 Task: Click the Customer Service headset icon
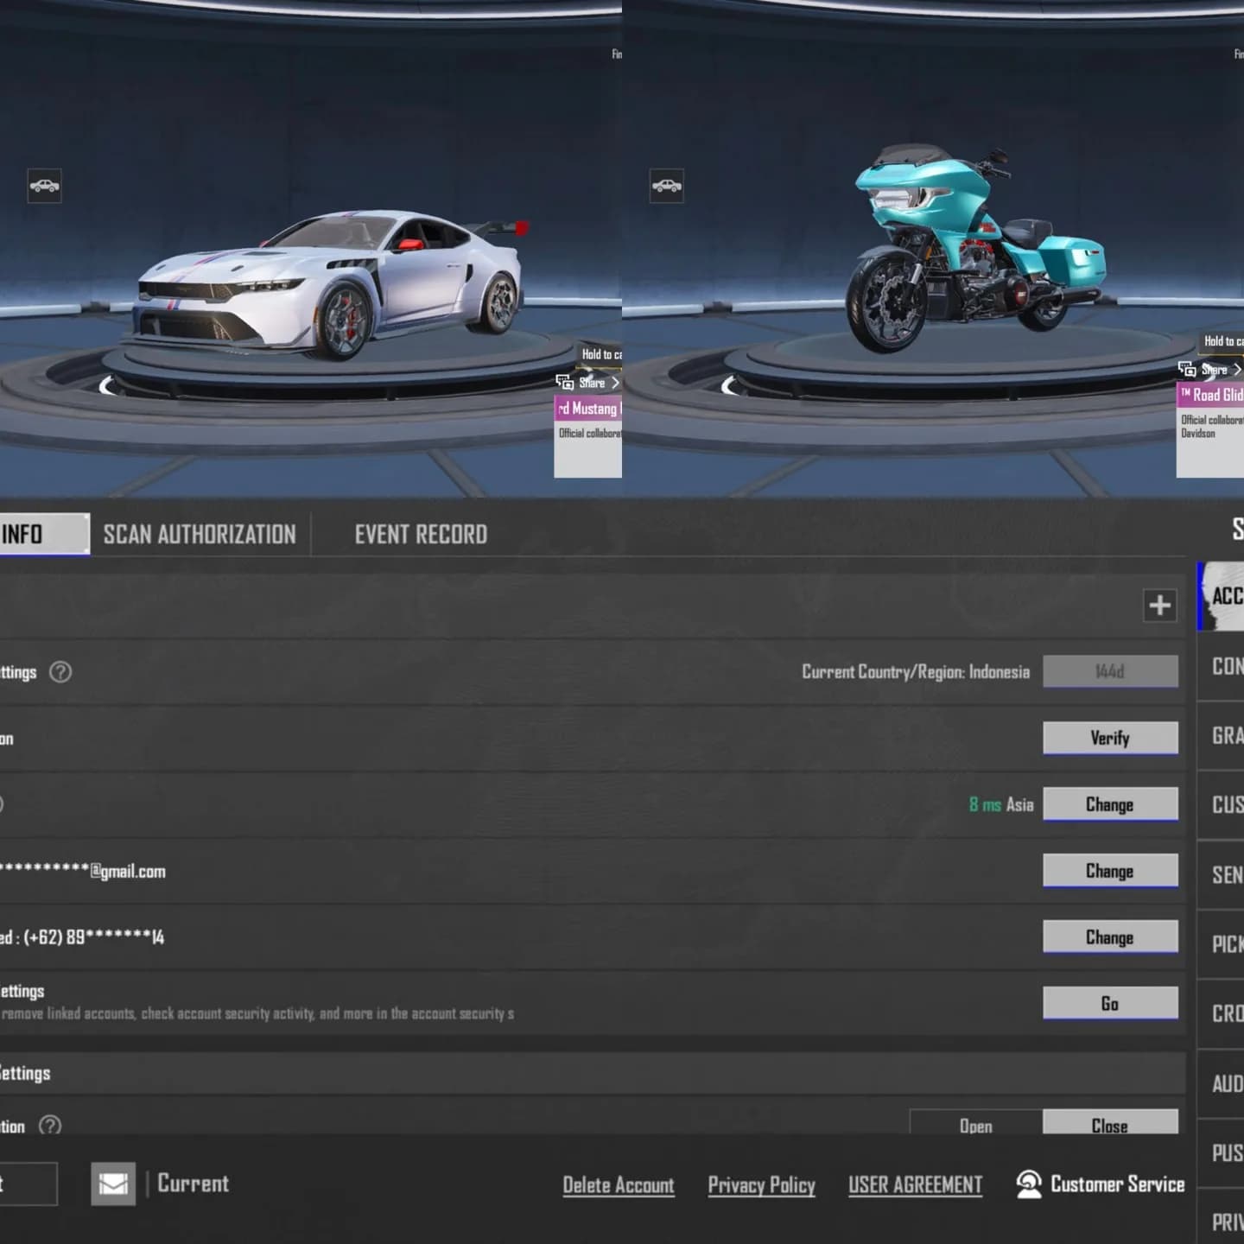click(x=1028, y=1184)
